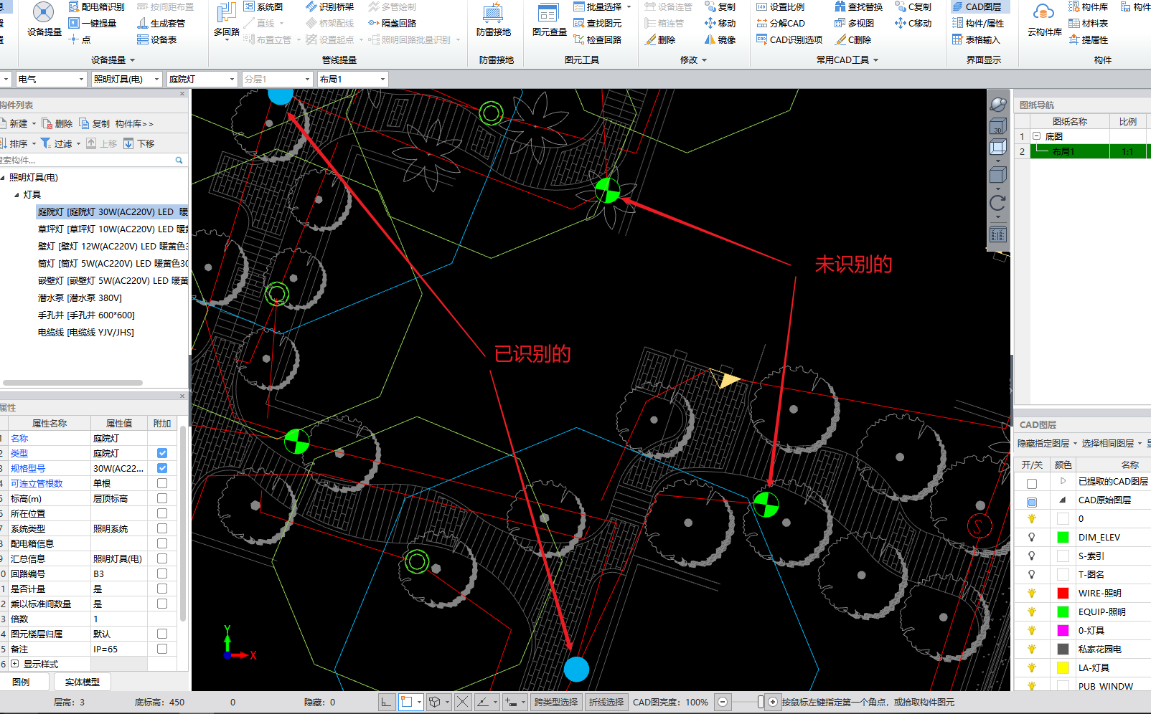Click the red color swatch for WIRE-照明
Viewport: 1151px width, 714px height.
click(x=1063, y=593)
